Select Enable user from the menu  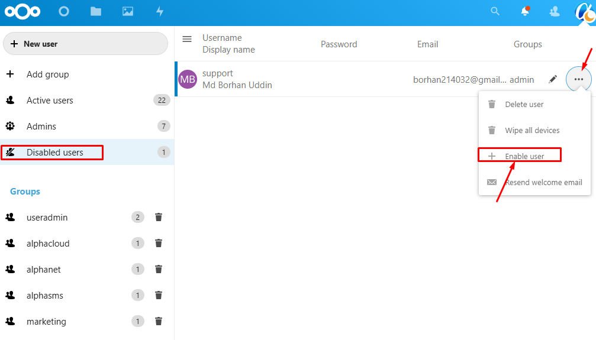524,156
